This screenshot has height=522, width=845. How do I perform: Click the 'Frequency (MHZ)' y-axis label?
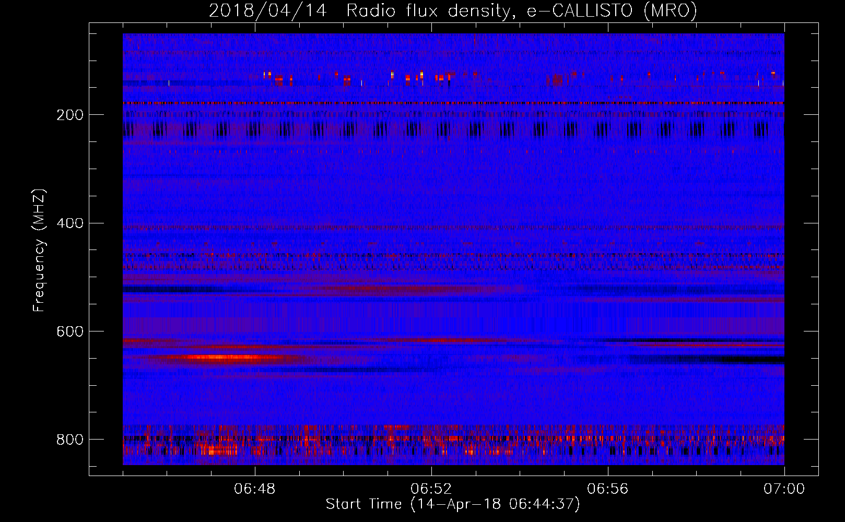(39, 251)
